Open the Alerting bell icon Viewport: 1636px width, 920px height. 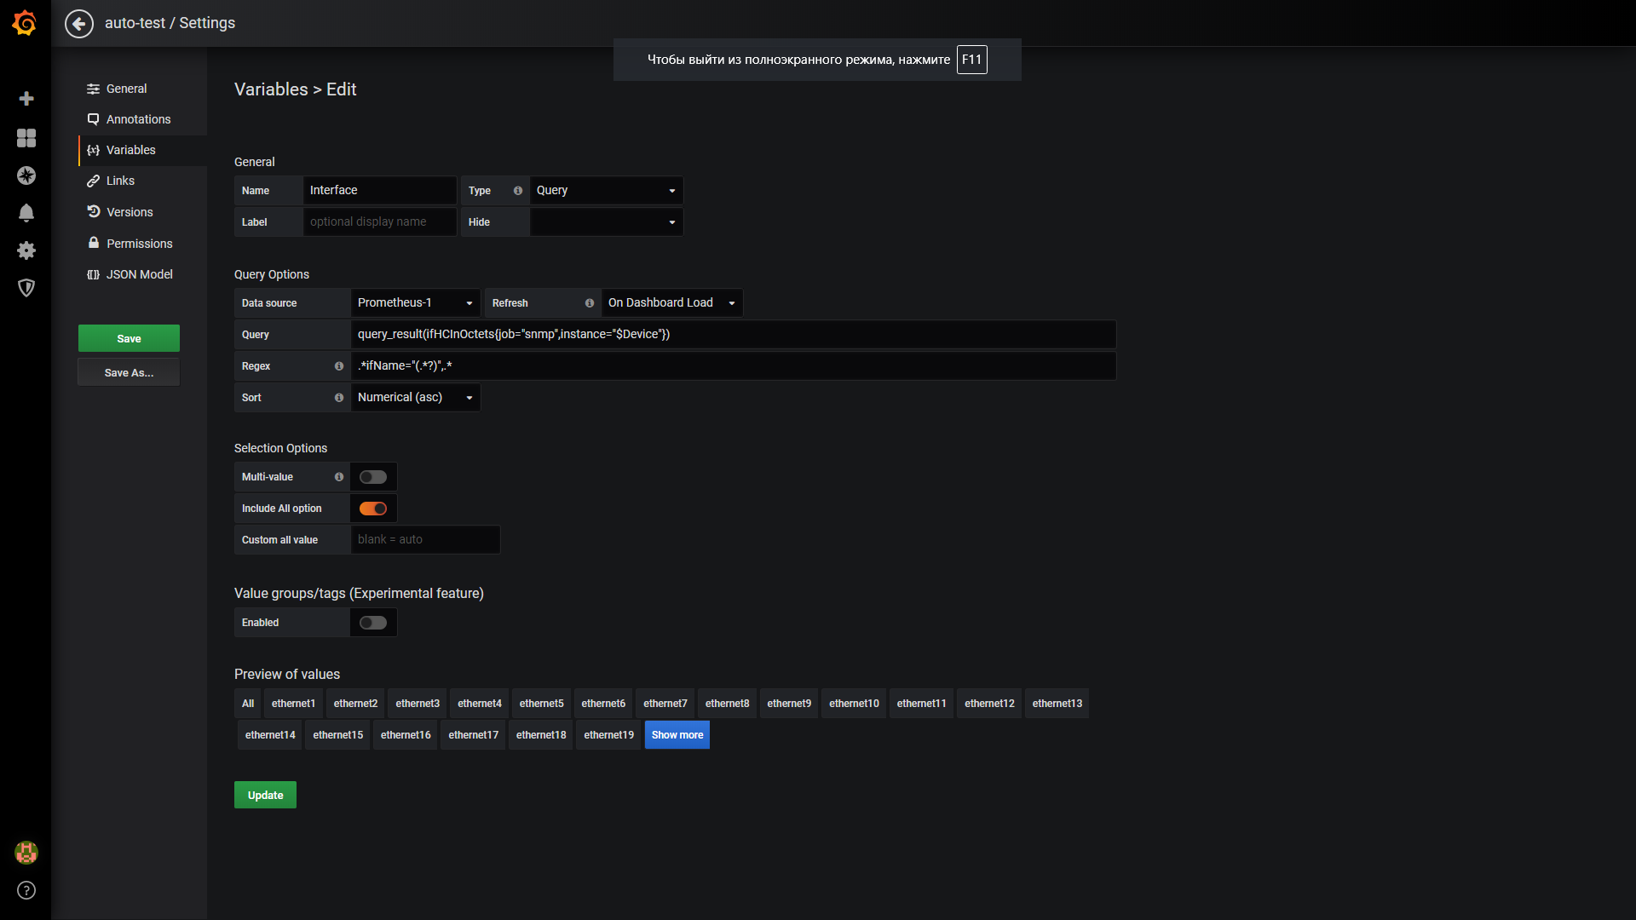click(x=26, y=213)
